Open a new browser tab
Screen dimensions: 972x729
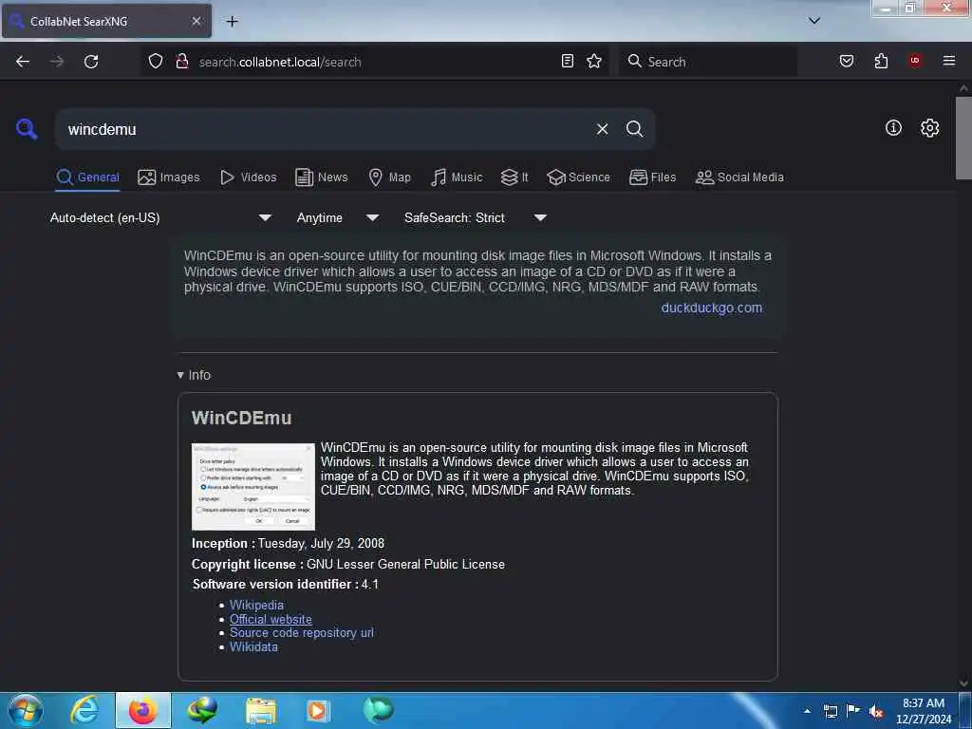(x=232, y=21)
